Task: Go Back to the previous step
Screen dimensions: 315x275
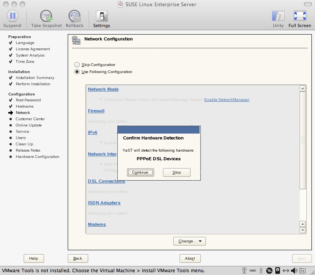Action: click(78, 258)
